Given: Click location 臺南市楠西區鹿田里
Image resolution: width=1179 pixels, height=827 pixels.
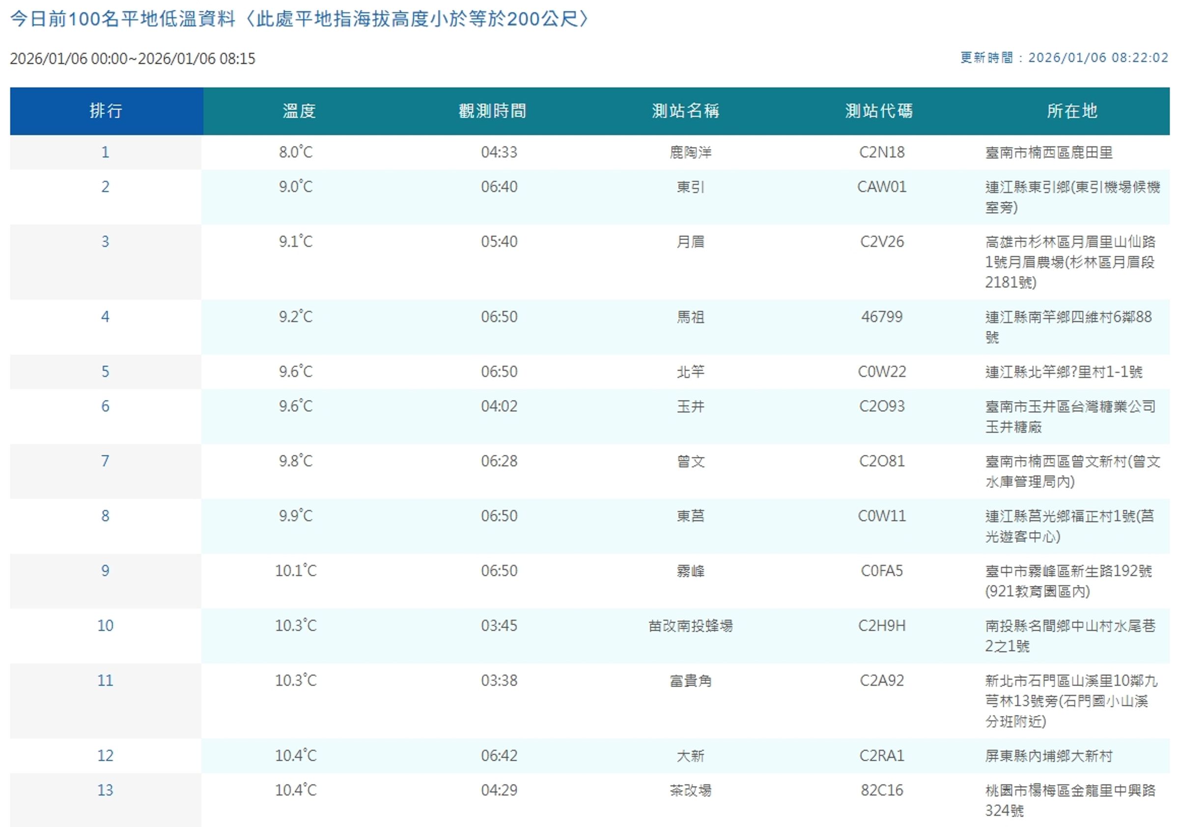Looking at the screenshot, I should [1049, 152].
